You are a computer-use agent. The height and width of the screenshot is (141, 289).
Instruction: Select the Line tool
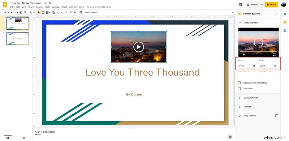tap(58, 13)
